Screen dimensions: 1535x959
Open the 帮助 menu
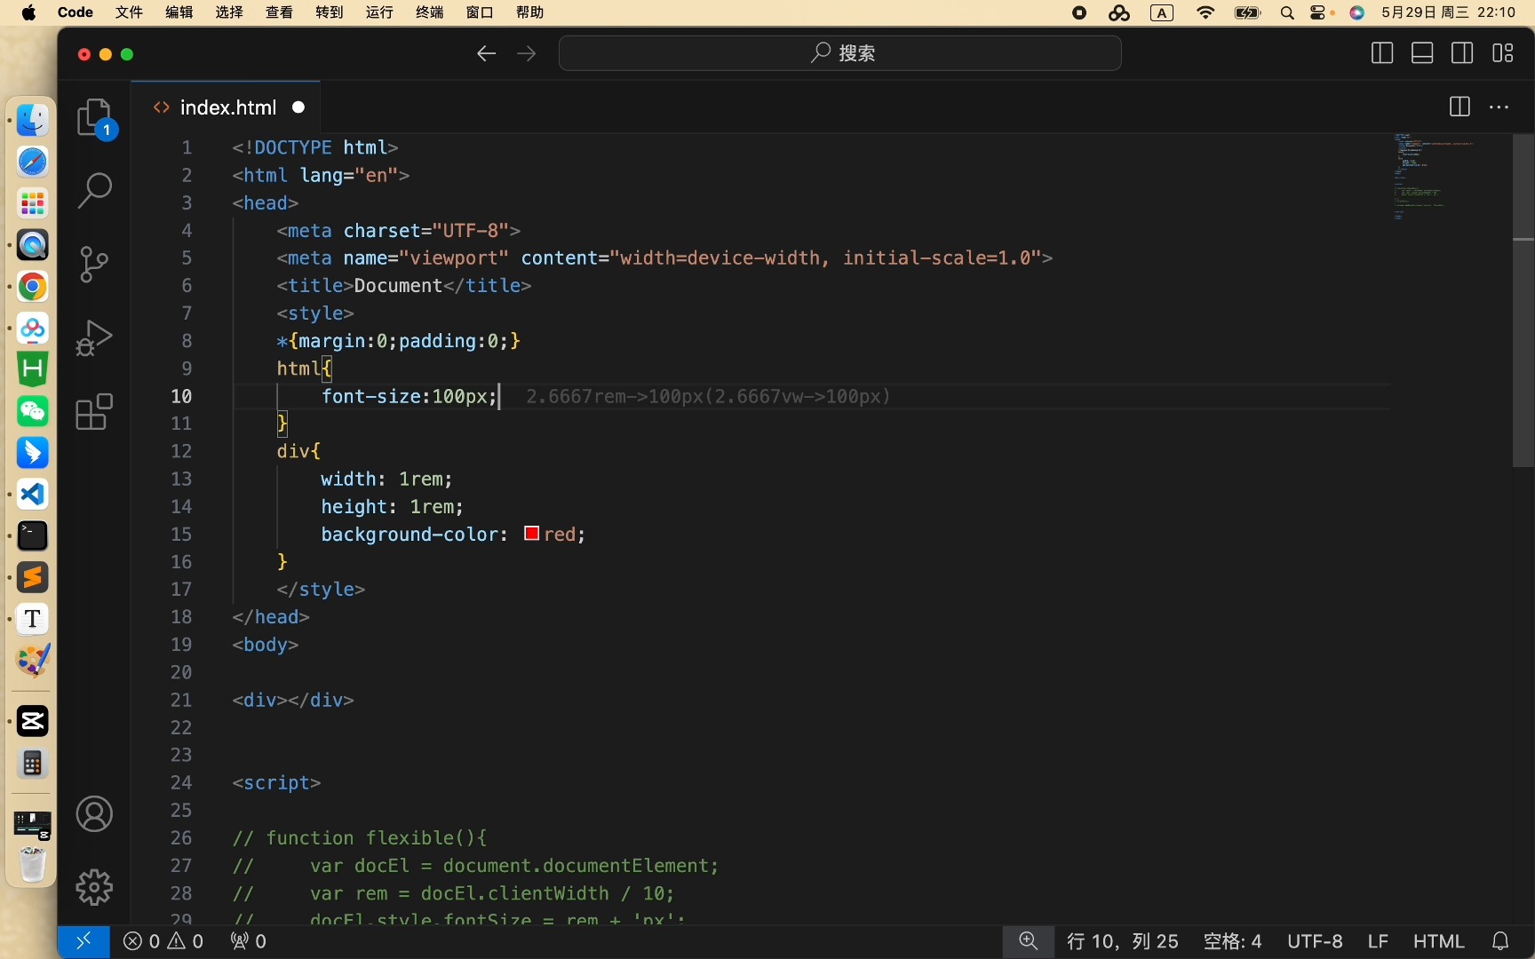(529, 12)
